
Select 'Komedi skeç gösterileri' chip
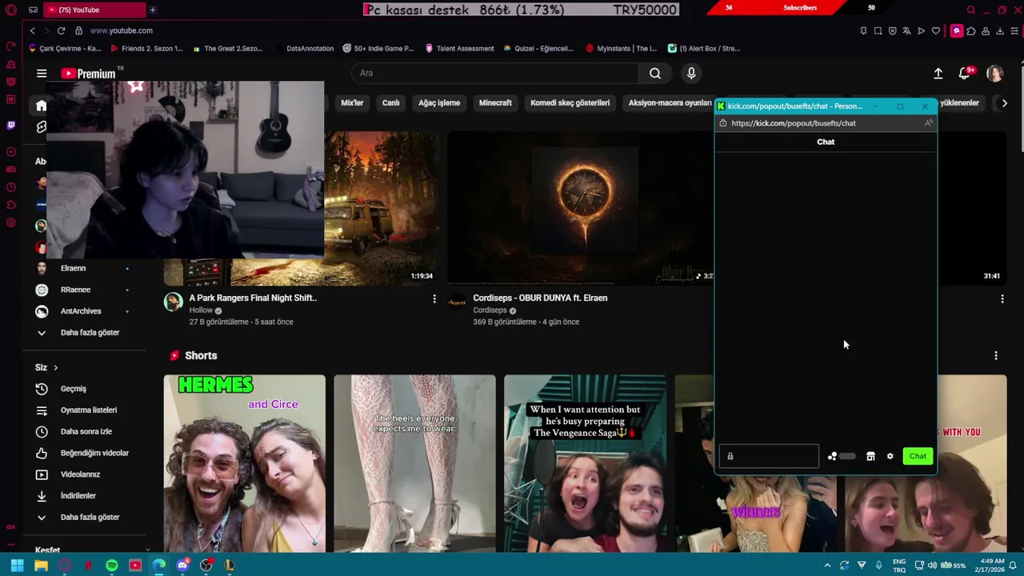570,103
